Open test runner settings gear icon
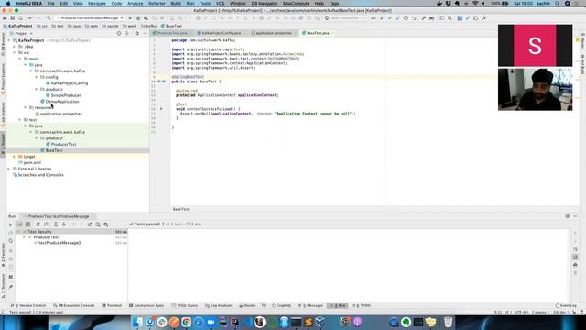Image resolution: width=586 pixels, height=330 pixels. point(106,224)
